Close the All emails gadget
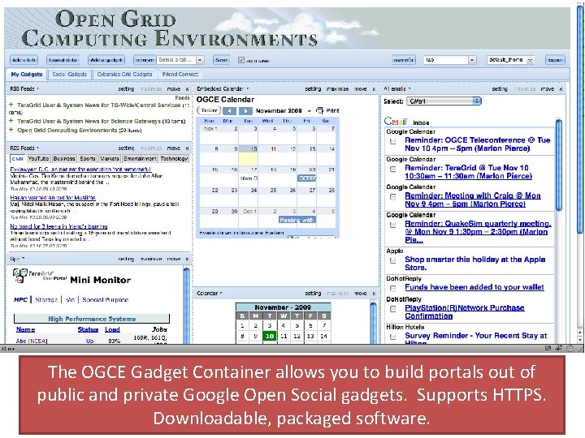The image size is (585, 438). tap(561, 89)
